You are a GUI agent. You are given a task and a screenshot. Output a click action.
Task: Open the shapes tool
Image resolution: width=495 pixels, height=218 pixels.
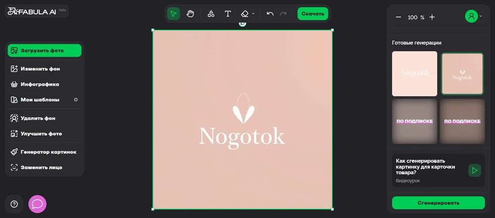pos(211,14)
